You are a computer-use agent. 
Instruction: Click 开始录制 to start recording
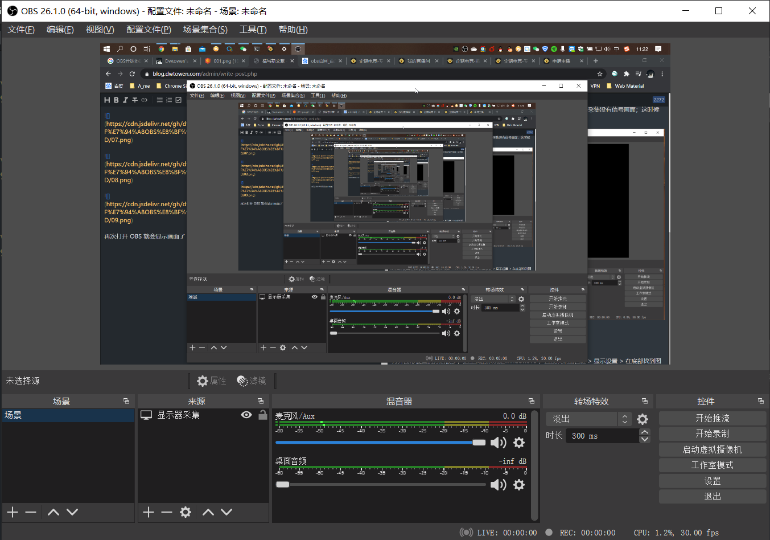[x=713, y=433]
